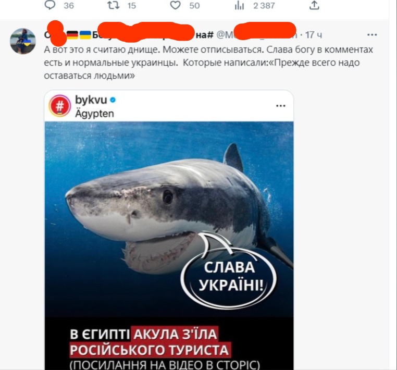This screenshot has height=370, width=397.
Task: Click the reply speech bubble icon
Action: pos(50,5)
